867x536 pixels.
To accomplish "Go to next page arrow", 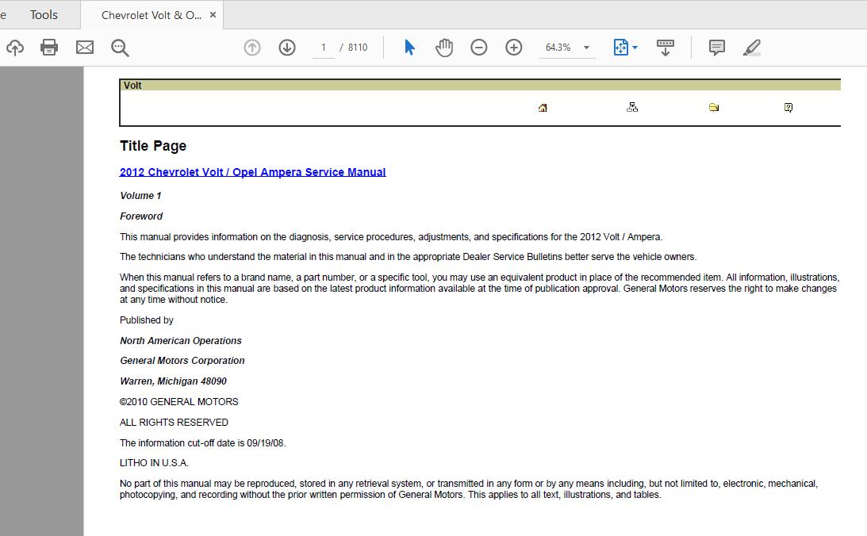I will (x=287, y=48).
